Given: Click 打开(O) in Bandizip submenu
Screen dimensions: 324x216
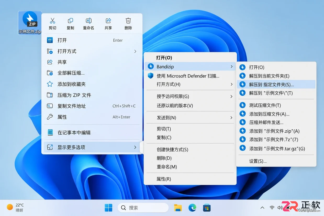Looking at the screenshot, I should click(x=276, y=67).
